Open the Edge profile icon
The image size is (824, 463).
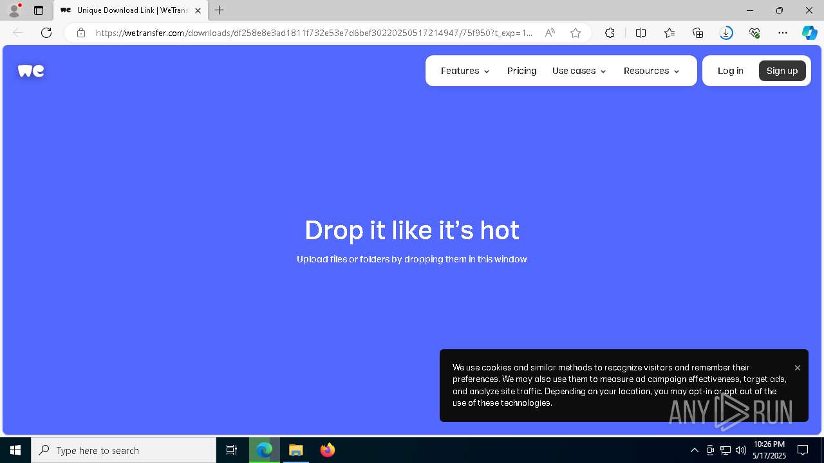pos(14,10)
